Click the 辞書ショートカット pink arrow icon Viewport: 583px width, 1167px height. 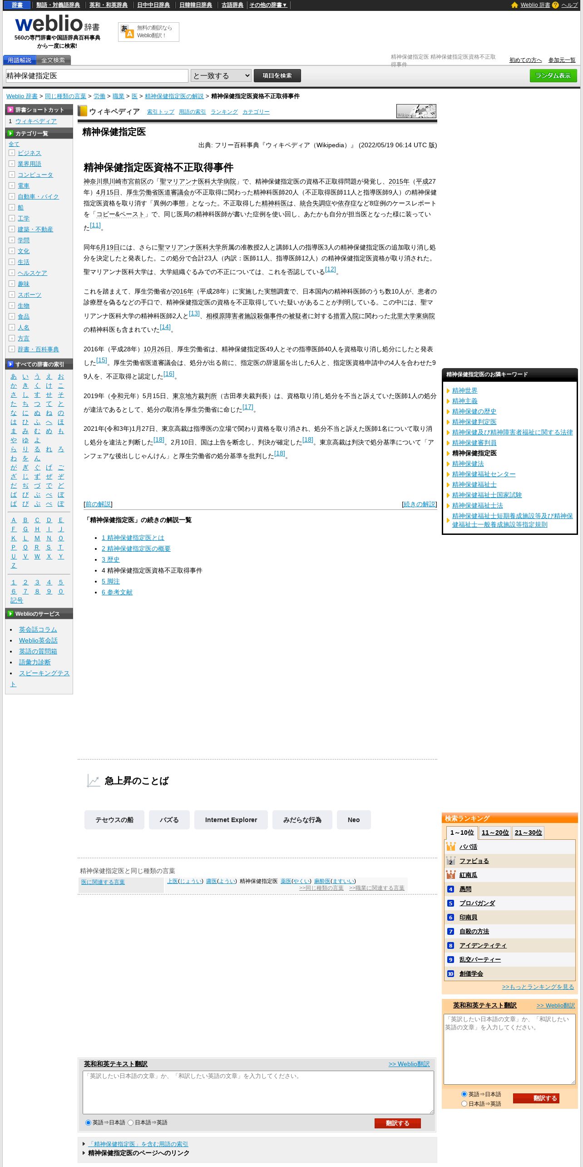(10, 110)
